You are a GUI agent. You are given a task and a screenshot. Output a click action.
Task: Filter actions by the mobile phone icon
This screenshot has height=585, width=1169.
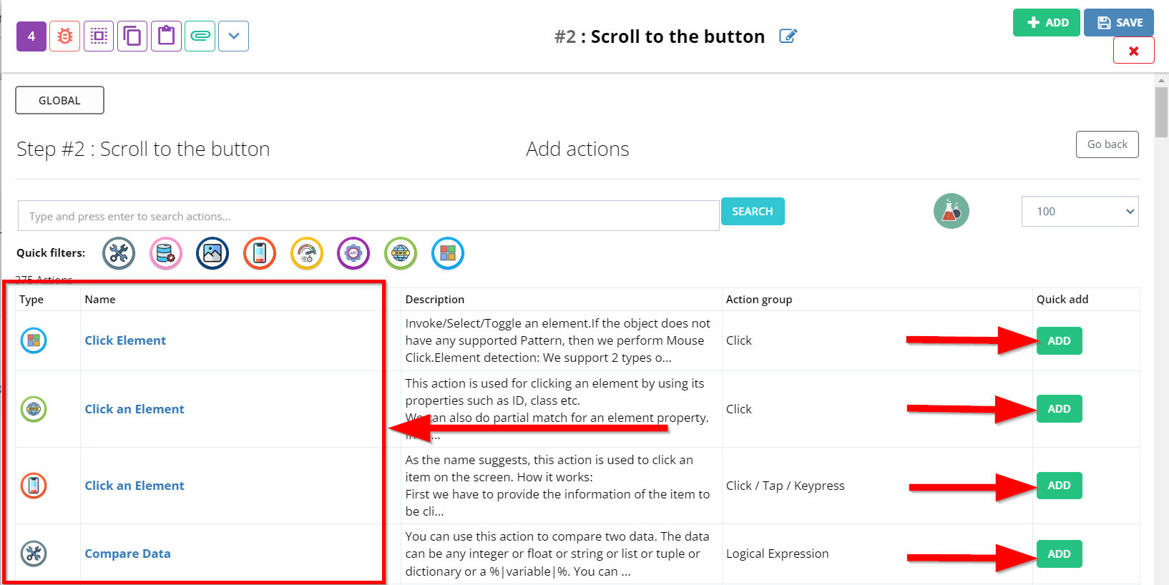[x=260, y=253]
